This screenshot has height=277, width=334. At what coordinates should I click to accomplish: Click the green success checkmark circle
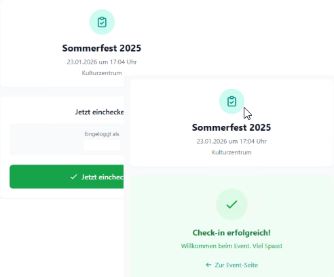pyautogui.click(x=231, y=205)
